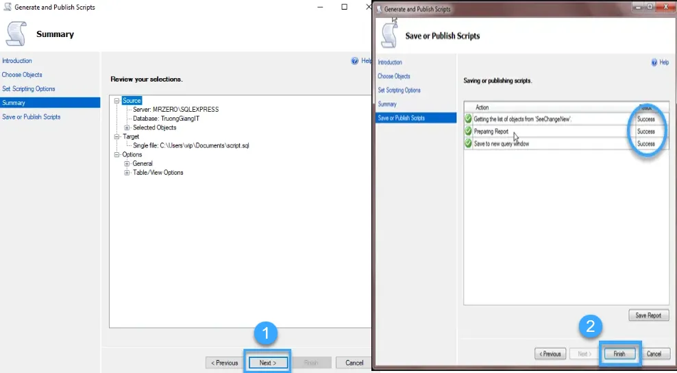Screen dimensions: 677x373
Task: Click Cancel in Save or Publish Scripts window
Action: pos(654,354)
